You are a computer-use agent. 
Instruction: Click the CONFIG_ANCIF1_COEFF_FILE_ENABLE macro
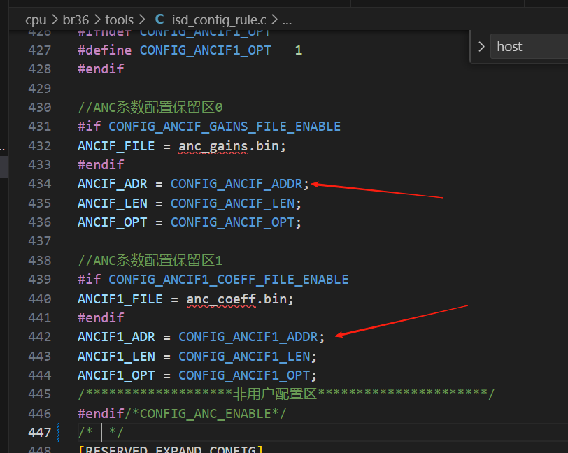[229, 280]
